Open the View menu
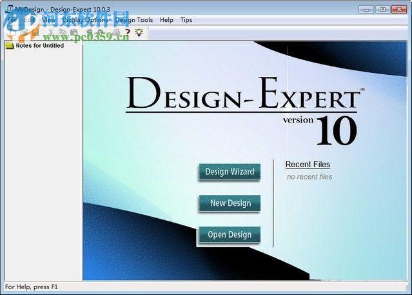The width and height of the screenshot is (412, 295). 48,20
